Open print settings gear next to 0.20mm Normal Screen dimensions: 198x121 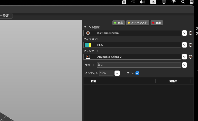click(x=190, y=33)
